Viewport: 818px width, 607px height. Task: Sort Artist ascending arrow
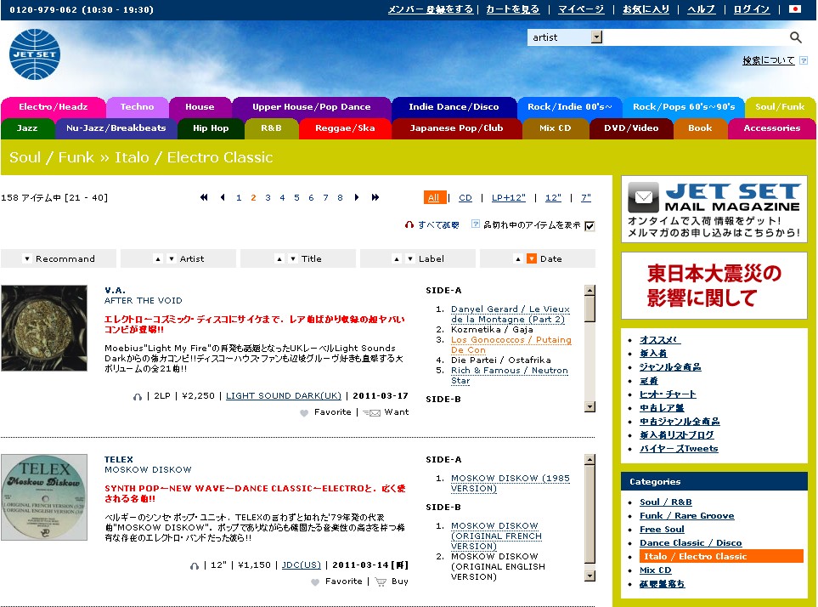pos(157,259)
